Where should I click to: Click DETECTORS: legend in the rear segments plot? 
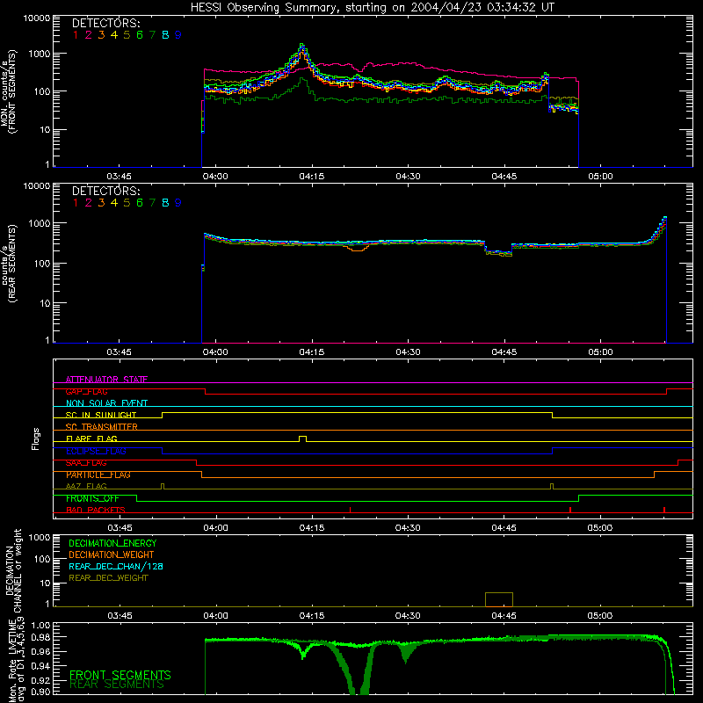pyautogui.click(x=105, y=191)
